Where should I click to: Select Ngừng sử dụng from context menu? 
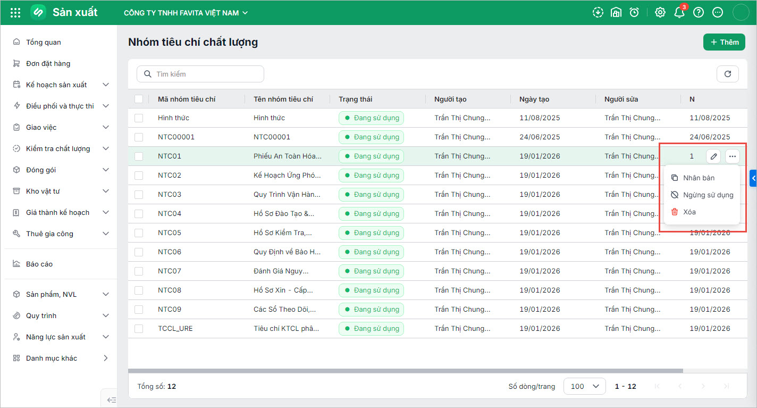click(x=702, y=195)
